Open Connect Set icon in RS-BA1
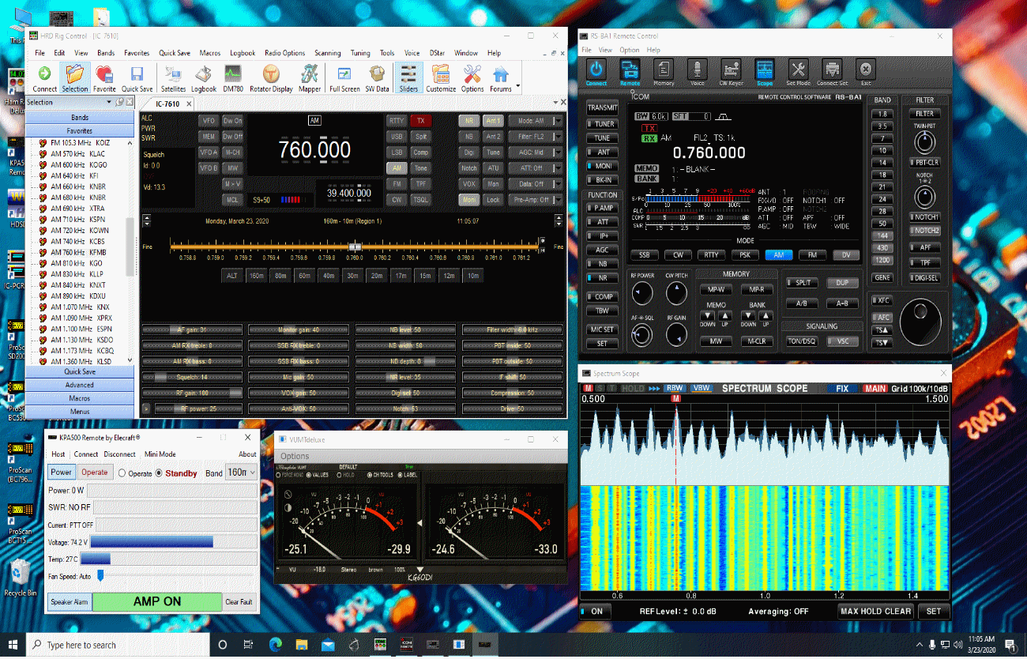The width and height of the screenshot is (1027, 659). [x=832, y=72]
